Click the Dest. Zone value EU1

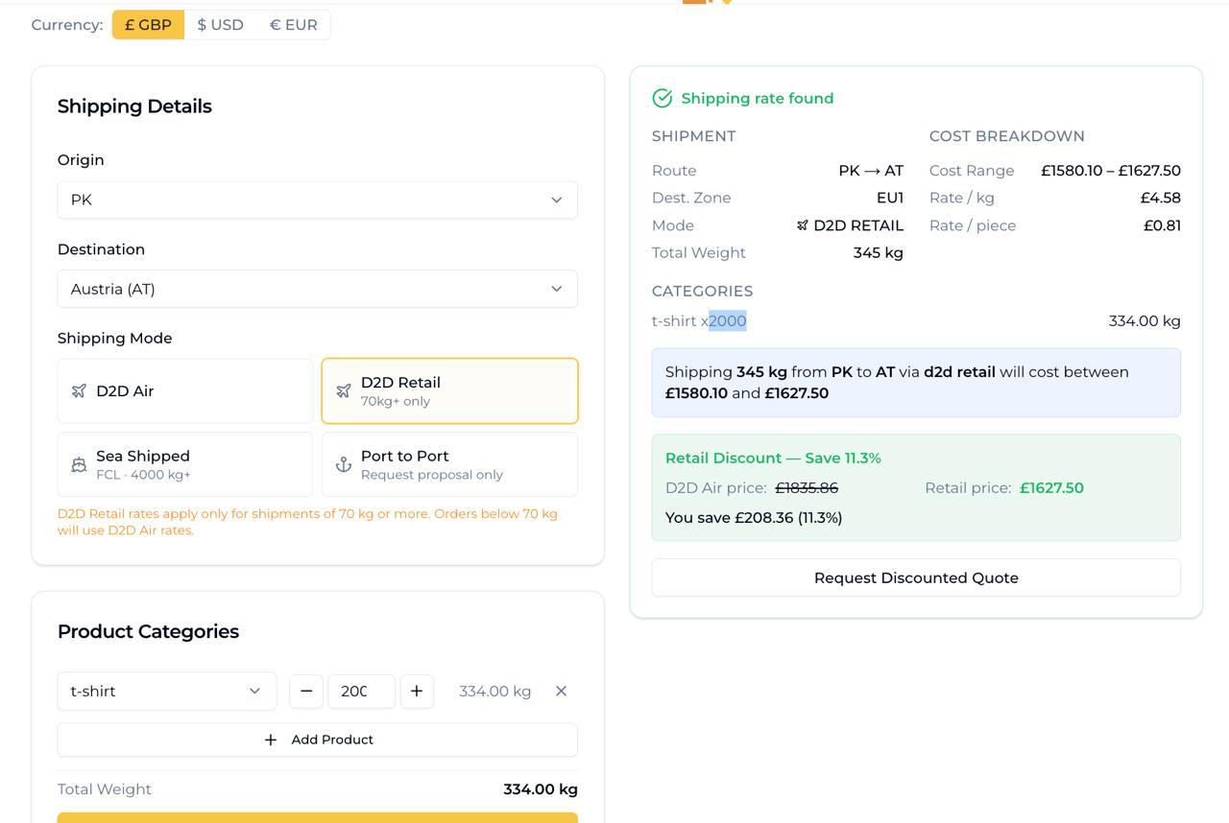pos(890,198)
